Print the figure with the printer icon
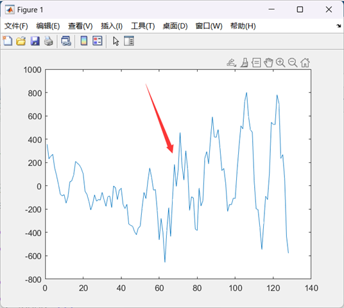Image resolution: width=344 pixels, height=308 pixels. pos(49,41)
